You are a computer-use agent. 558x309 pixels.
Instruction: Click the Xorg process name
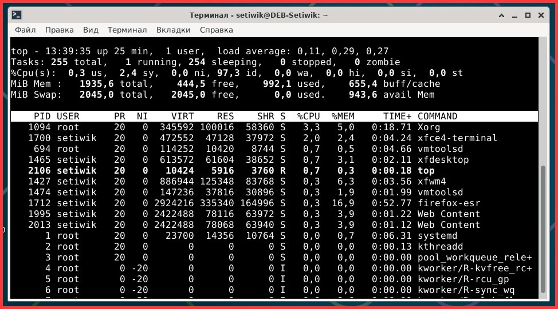(x=429, y=127)
